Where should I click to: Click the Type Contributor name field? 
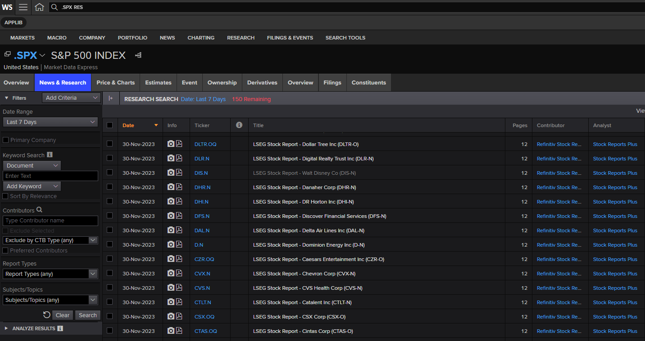[50, 221]
